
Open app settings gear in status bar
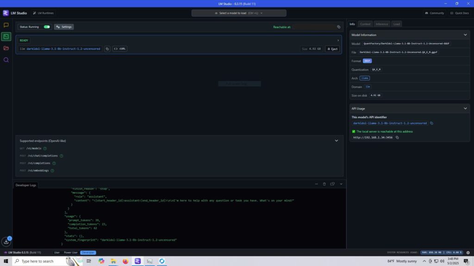(468, 253)
